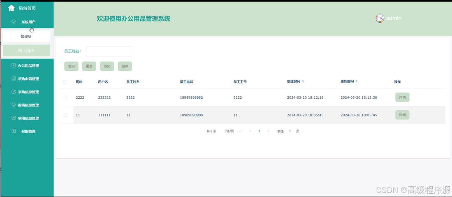Sort by 创建时间 using its sort arrows
452x197 pixels.
point(303,81)
